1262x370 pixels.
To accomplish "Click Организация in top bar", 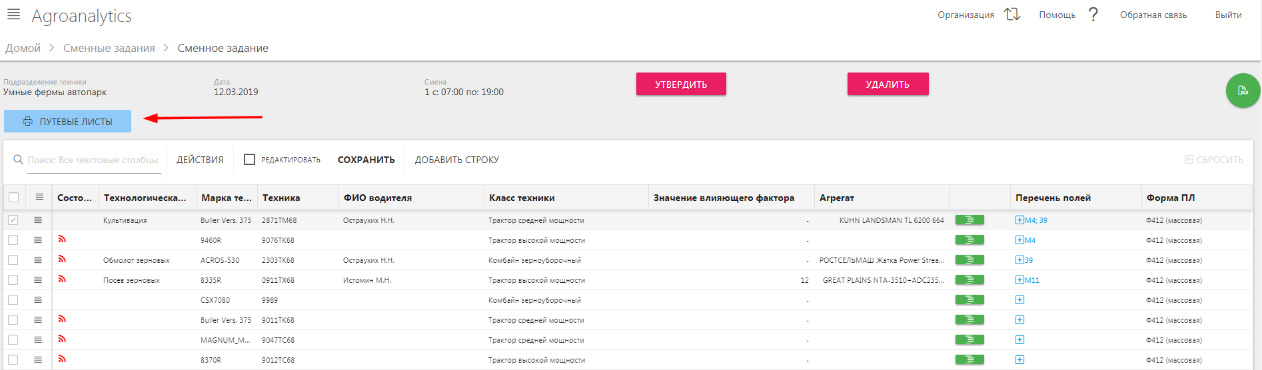I will pyautogui.click(x=965, y=15).
